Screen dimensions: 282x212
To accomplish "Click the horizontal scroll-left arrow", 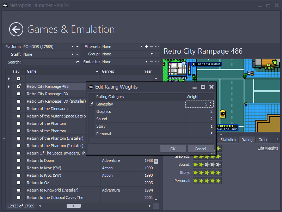I will click(x=40, y=206).
